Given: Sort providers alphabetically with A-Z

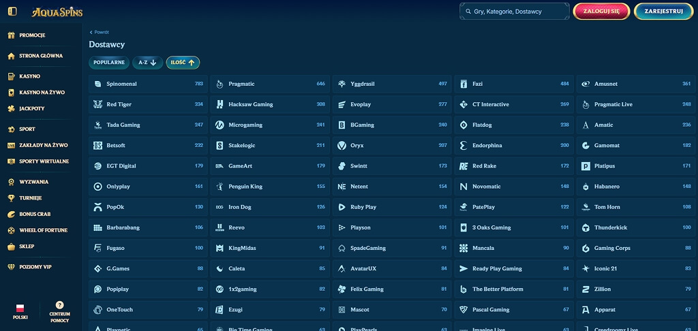Looking at the screenshot, I should pos(147,63).
